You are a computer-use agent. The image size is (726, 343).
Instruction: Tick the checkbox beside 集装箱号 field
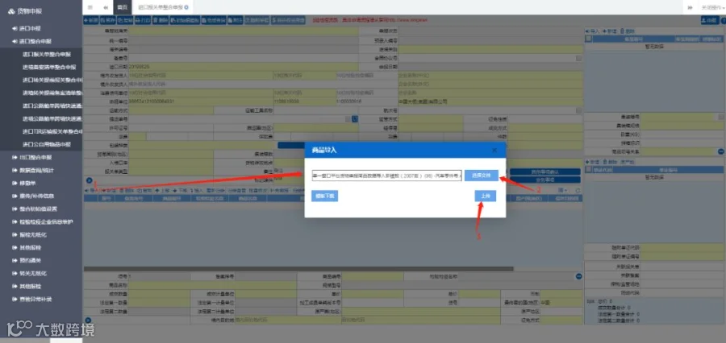(x=720, y=118)
